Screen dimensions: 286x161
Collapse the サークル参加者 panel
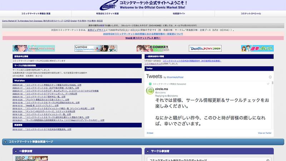click(209, 151)
